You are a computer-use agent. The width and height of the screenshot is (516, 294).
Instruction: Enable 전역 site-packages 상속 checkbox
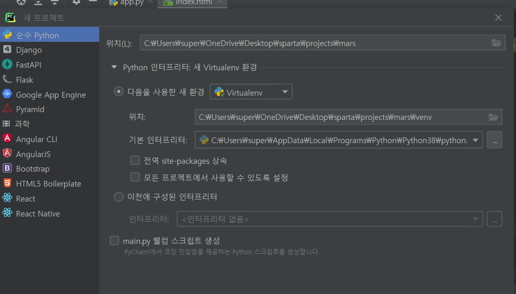point(135,160)
